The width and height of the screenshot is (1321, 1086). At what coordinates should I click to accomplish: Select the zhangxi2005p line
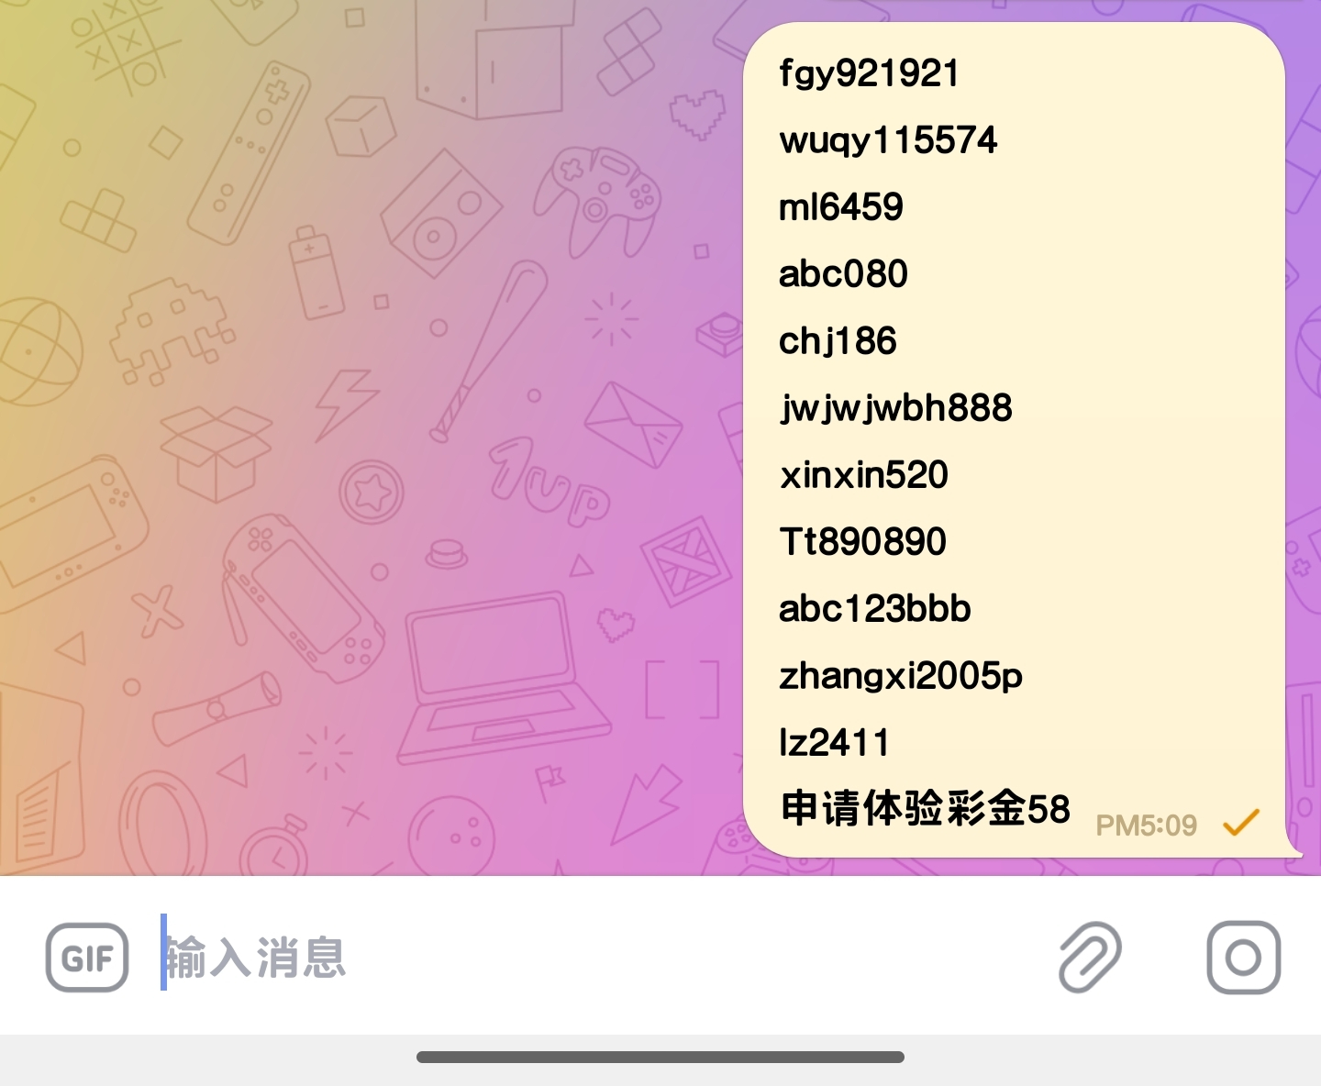click(901, 676)
